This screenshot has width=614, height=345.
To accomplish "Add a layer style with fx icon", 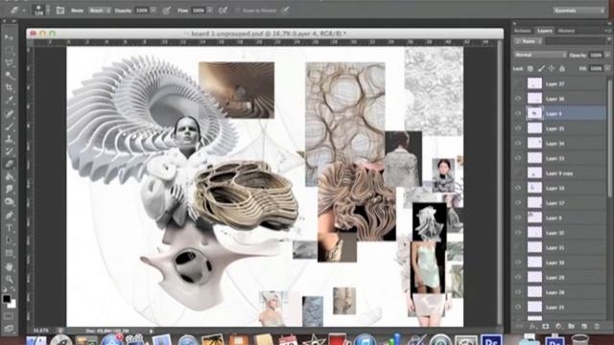I will pyautogui.click(x=532, y=326).
